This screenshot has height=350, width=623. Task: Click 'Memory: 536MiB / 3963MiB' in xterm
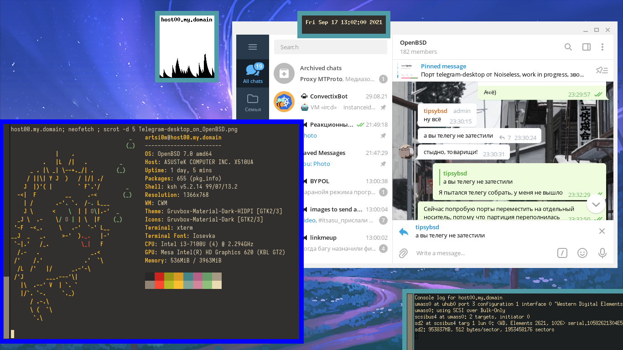(x=183, y=261)
